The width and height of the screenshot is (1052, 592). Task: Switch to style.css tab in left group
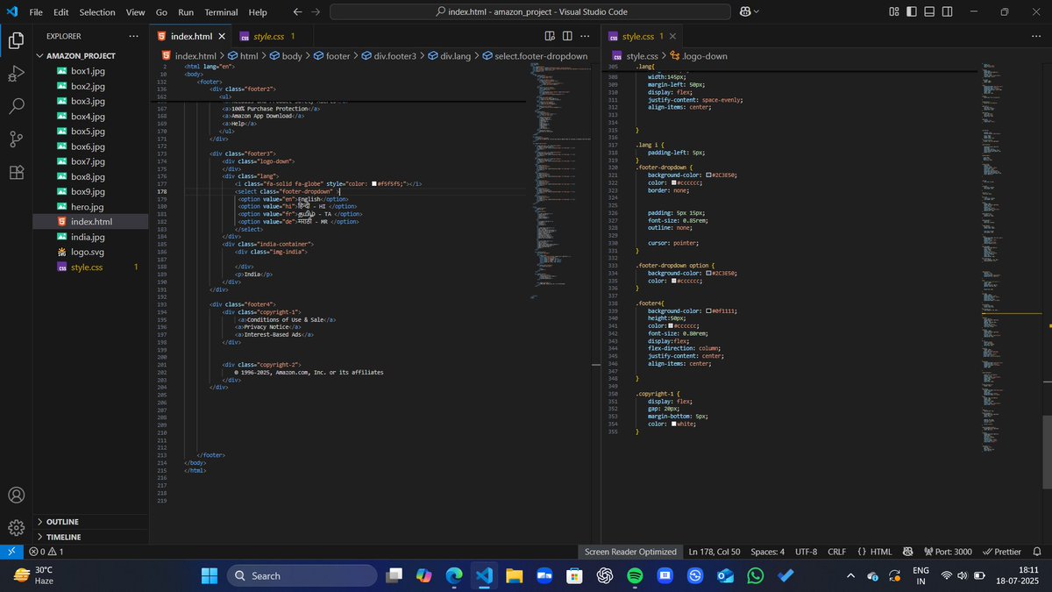268,37
